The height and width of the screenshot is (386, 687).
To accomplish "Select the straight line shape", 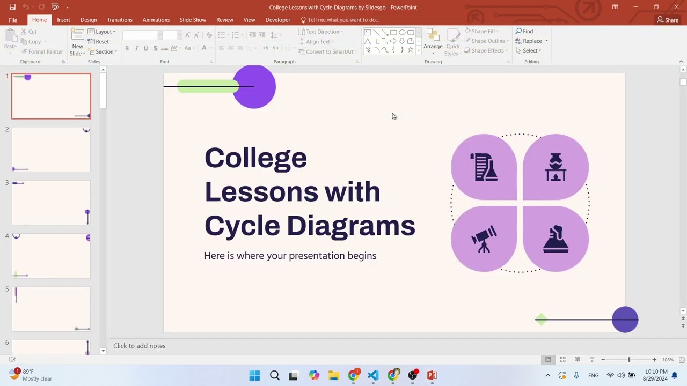I will point(376,32).
